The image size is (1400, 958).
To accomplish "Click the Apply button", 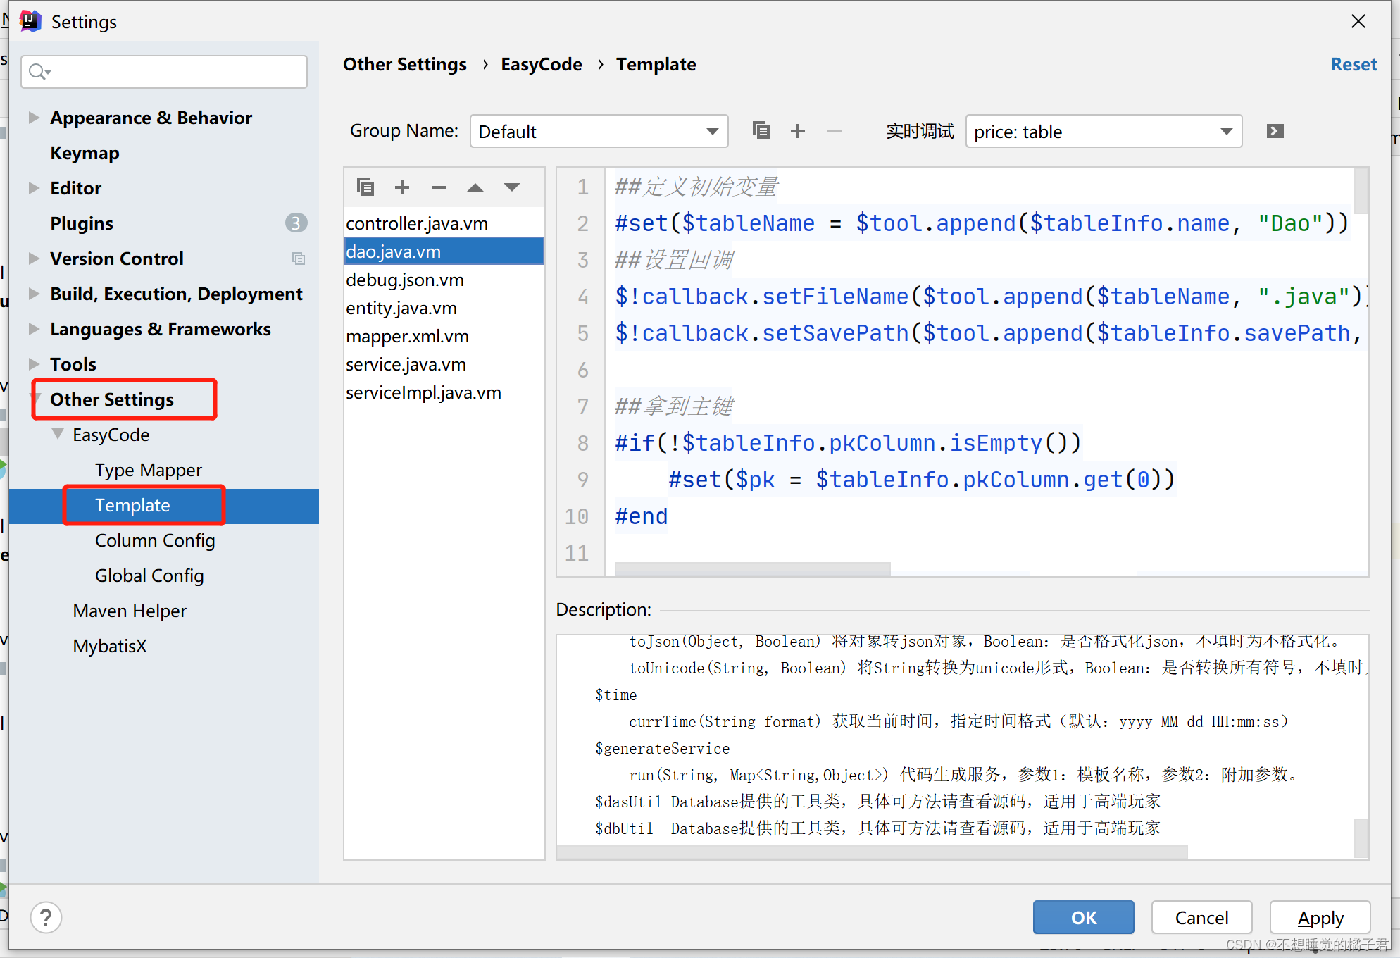I will coord(1320,917).
